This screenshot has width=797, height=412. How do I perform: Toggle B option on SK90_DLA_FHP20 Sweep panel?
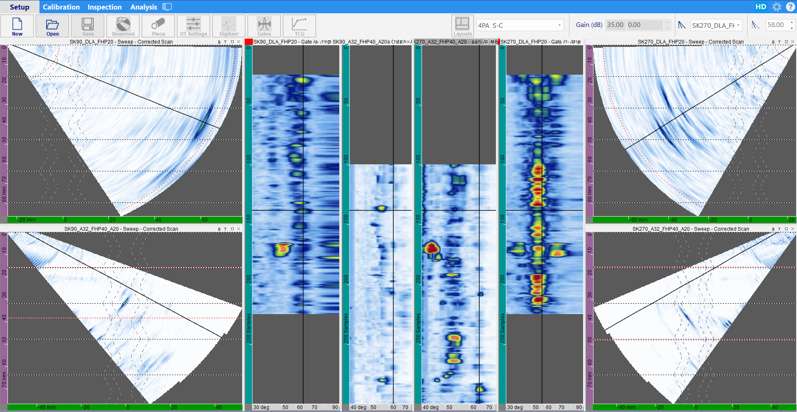point(219,42)
